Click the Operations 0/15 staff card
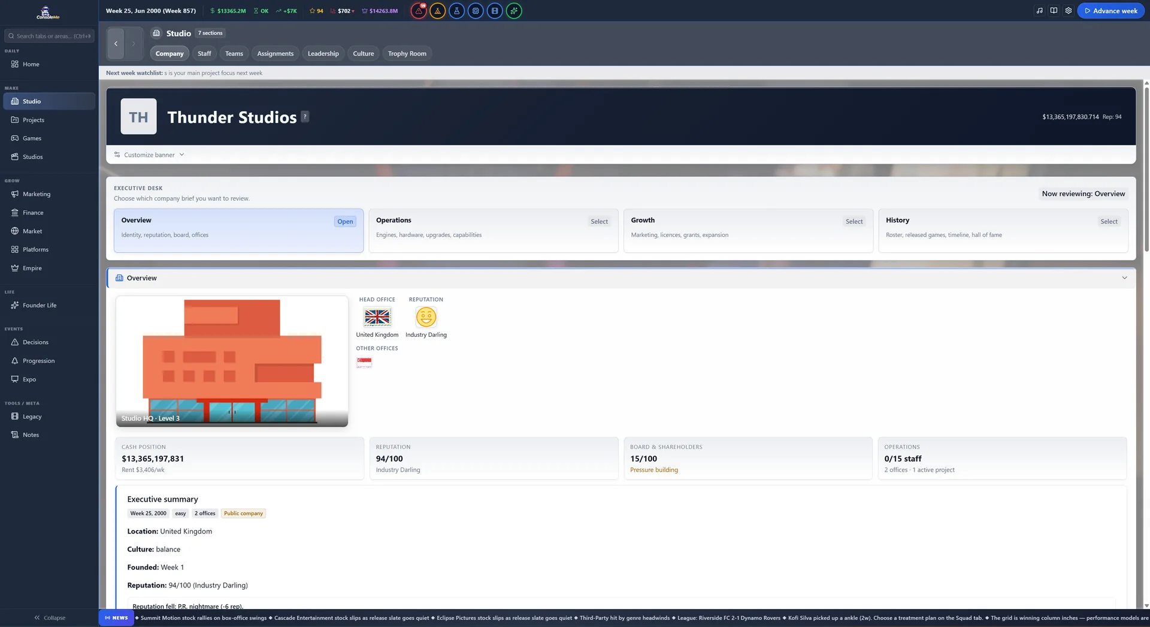This screenshot has height=627, width=1150. coord(1002,459)
